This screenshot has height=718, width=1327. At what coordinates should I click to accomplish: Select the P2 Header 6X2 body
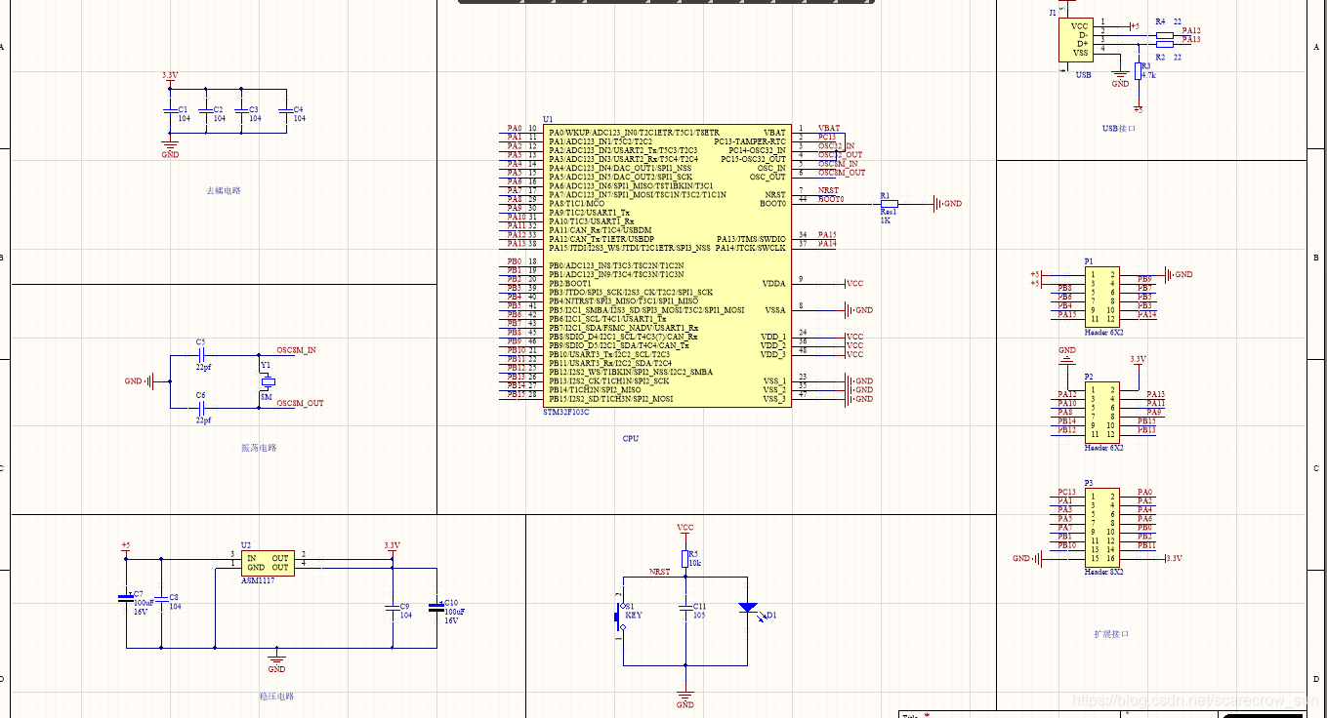(x=1102, y=414)
